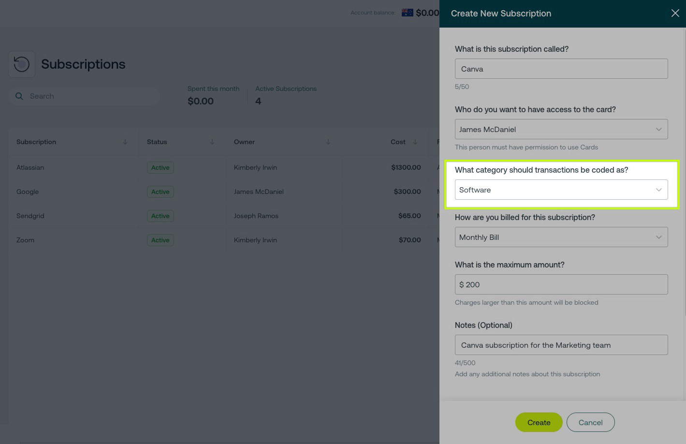Open the Sendgrid subscription entry
The height and width of the screenshot is (444, 686).
pos(30,216)
